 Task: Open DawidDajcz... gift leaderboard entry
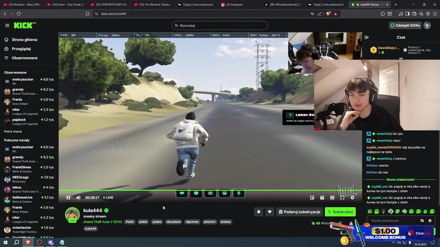tap(385, 50)
